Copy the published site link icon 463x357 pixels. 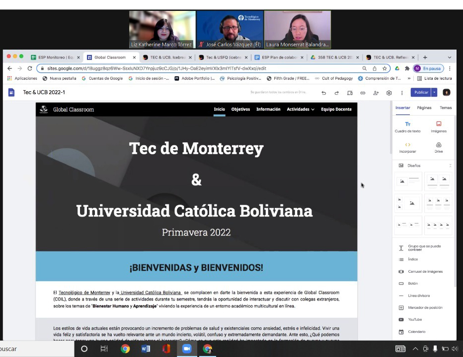click(x=363, y=93)
